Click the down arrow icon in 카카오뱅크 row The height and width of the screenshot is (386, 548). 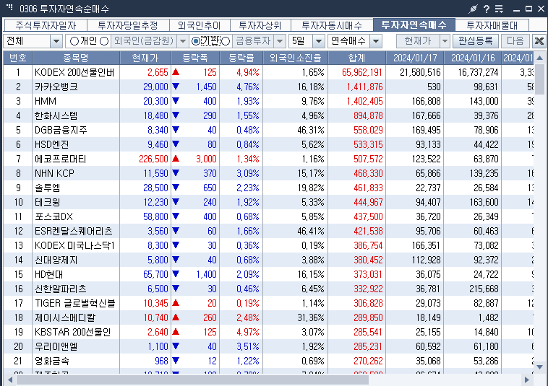click(x=176, y=86)
